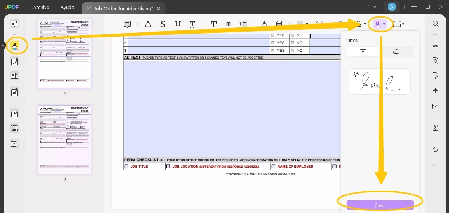
Task: Select the underline text tool
Action: [x=178, y=24]
